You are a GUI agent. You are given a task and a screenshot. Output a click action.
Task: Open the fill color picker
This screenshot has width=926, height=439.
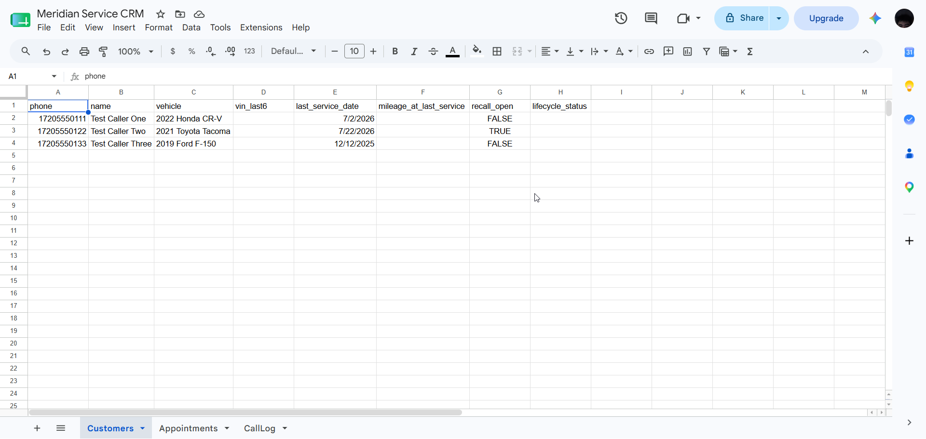pos(477,51)
